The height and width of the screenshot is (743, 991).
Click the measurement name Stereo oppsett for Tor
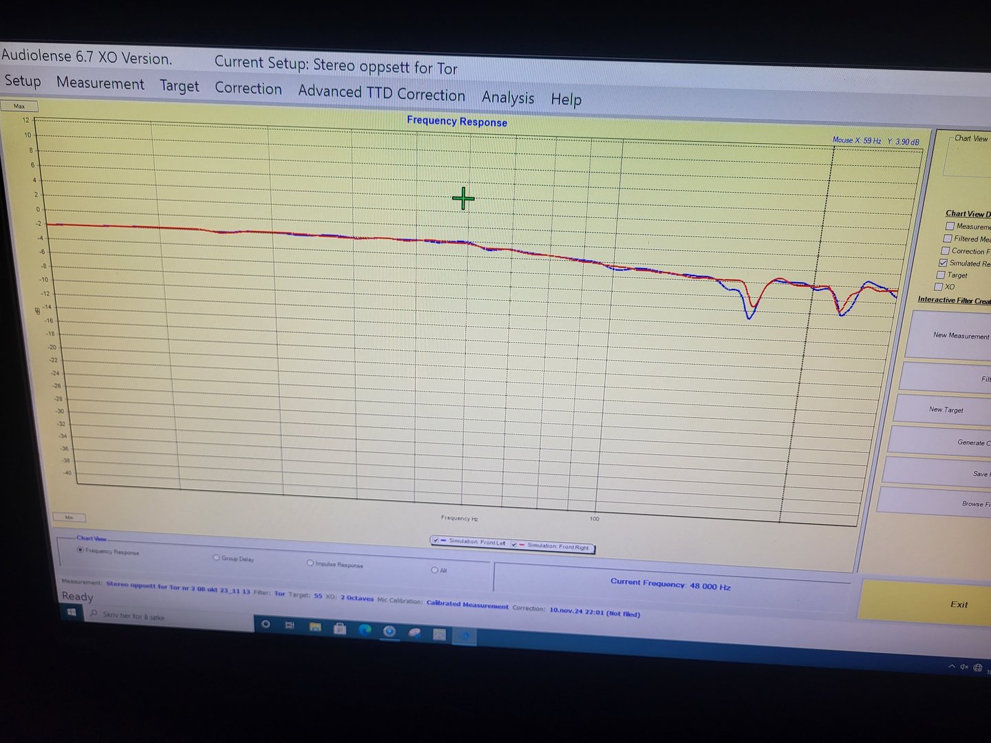(178, 588)
